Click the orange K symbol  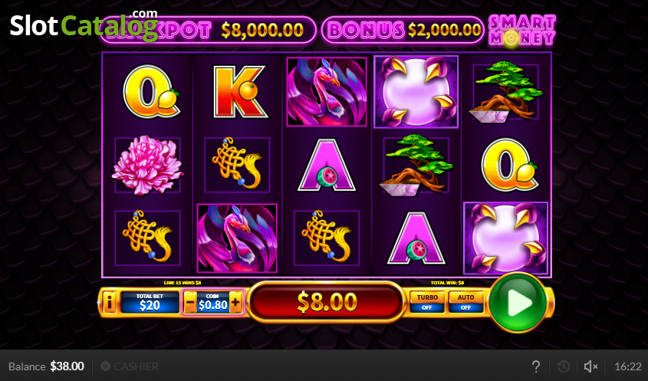click(238, 92)
